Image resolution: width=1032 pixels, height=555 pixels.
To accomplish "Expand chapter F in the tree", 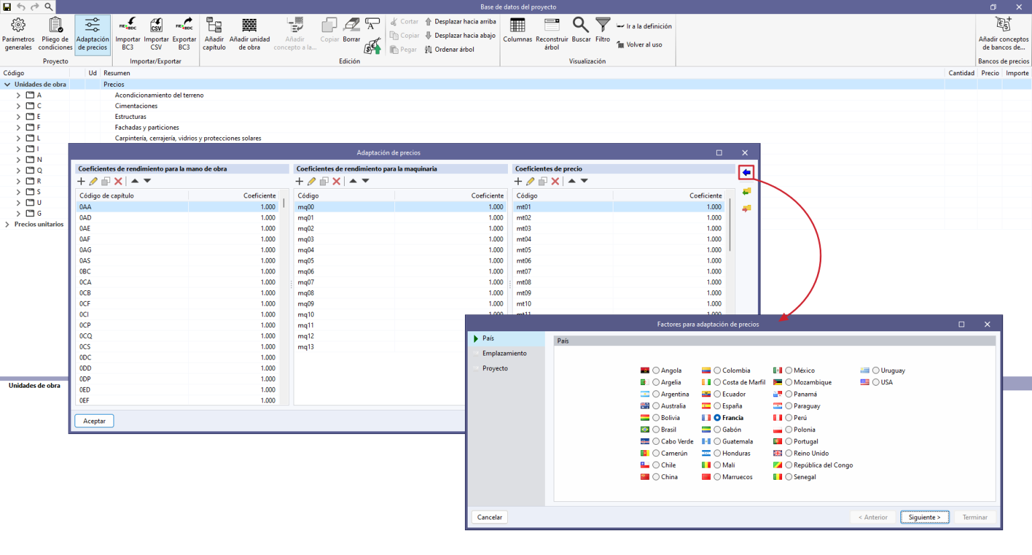I will pos(18,127).
